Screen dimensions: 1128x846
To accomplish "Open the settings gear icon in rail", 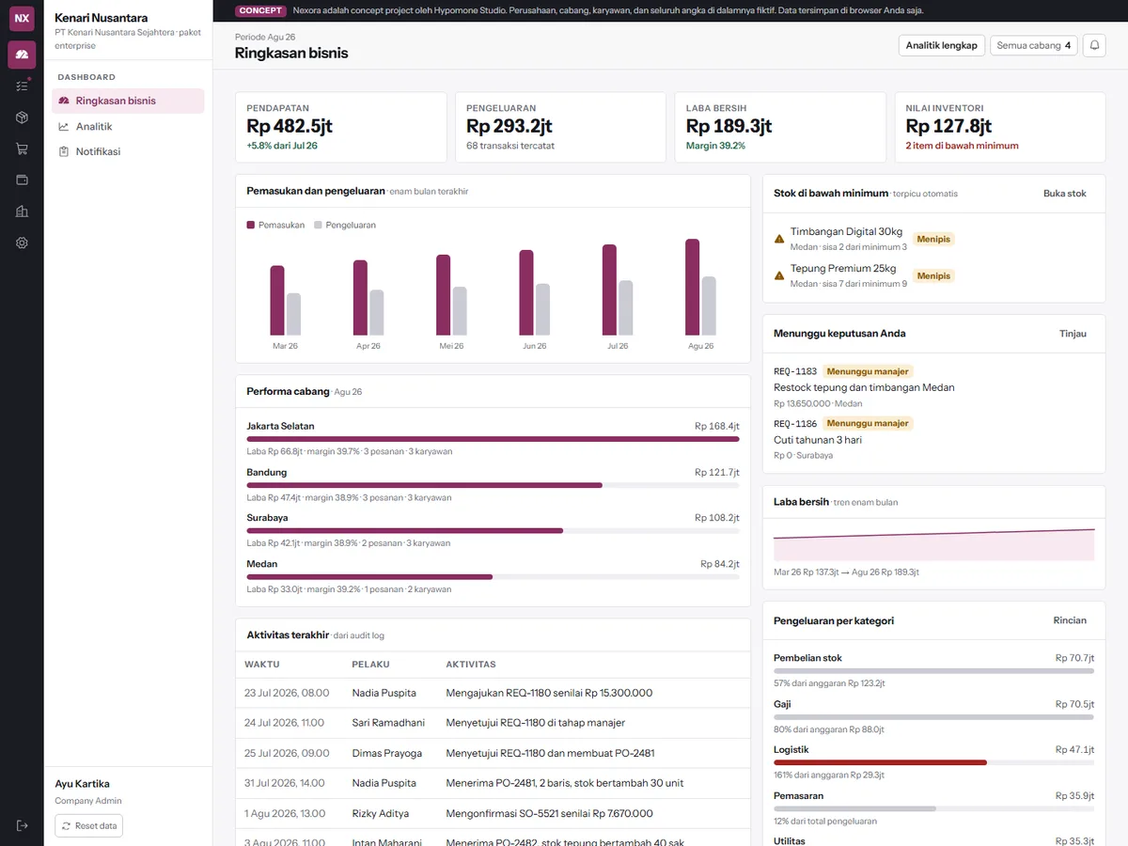I will [22, 243].
